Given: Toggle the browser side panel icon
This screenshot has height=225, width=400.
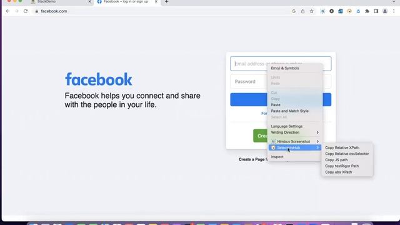Looking at the screenshot, I should (376, 11).
